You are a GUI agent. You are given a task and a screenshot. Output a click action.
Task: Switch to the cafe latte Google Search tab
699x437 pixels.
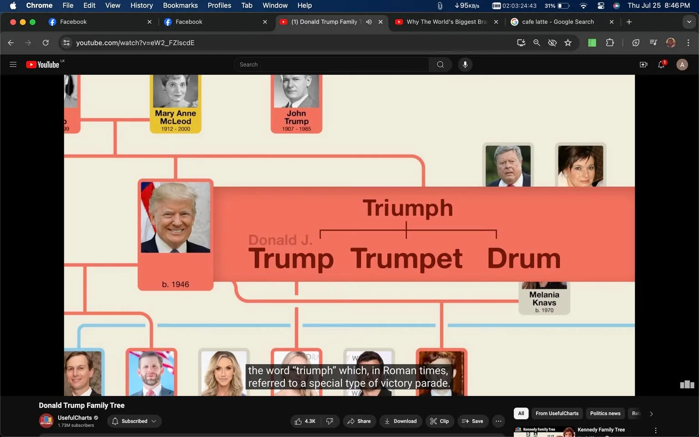click(557, 21)
